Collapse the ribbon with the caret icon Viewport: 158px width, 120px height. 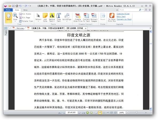point(117,10)
